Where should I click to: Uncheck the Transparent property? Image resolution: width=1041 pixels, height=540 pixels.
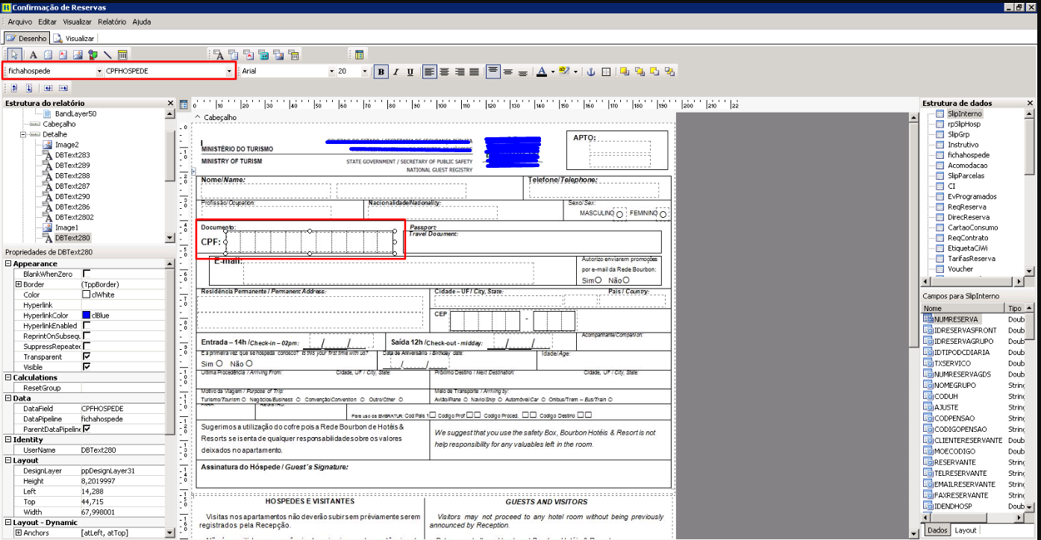(86, 357)
